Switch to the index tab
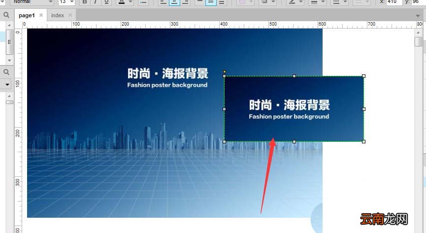426x233 pixels. coord(58,15)
